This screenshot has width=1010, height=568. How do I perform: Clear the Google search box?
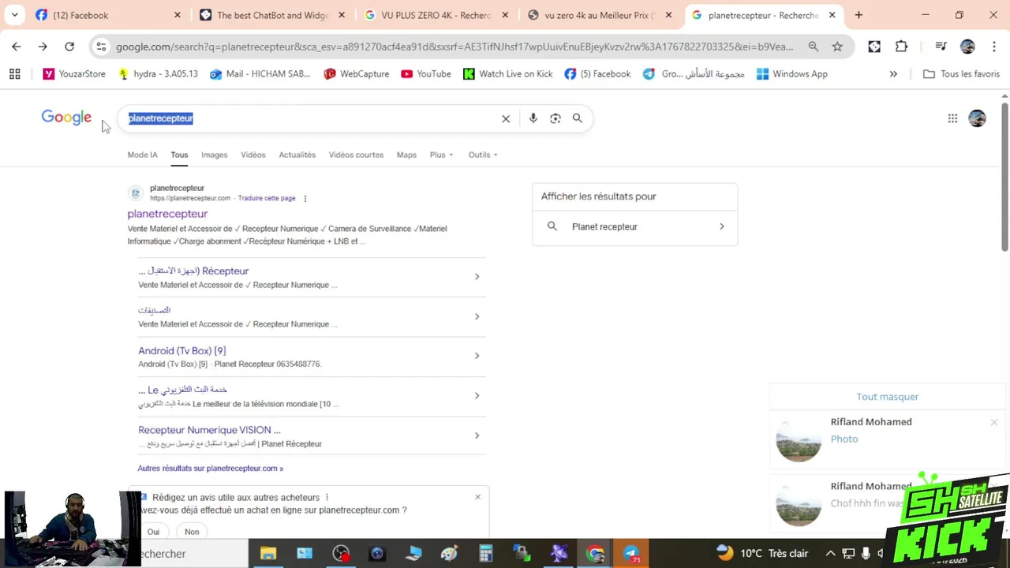506,118
